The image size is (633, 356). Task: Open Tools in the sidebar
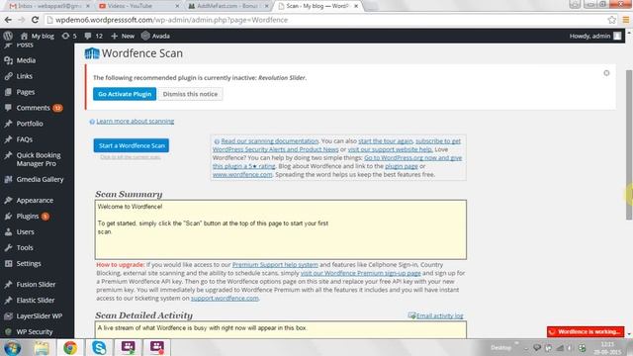25,248
